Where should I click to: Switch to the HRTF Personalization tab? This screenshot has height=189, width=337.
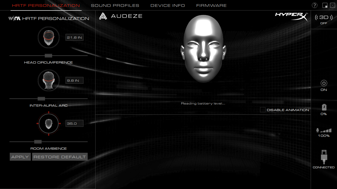click(x=46, y=5)
